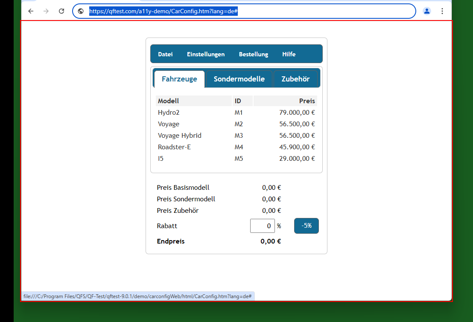Viewport: 473px width, 322px height.
Task: Click the Preis Sondermodell label
Action: click(x=186, y=199)
